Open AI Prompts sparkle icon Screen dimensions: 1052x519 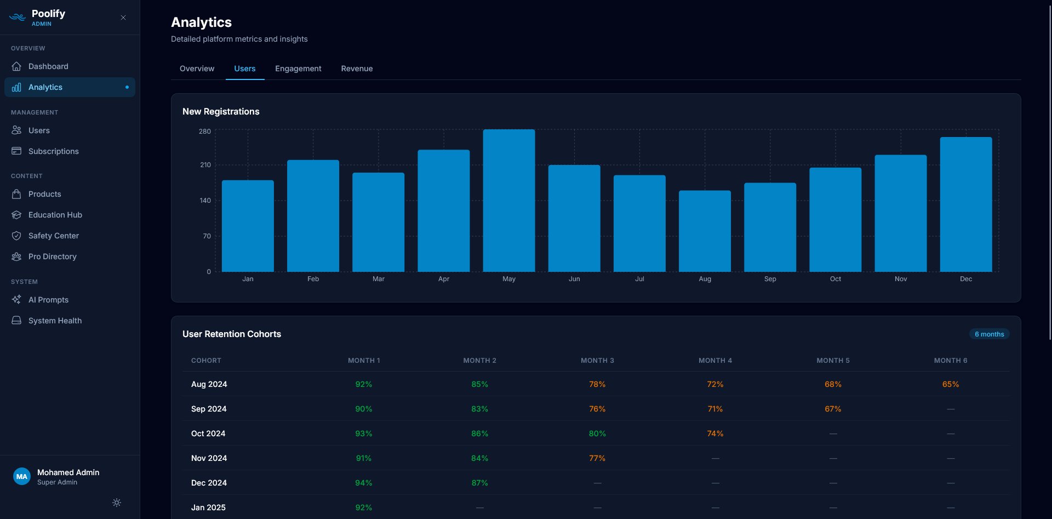point(16,299)
